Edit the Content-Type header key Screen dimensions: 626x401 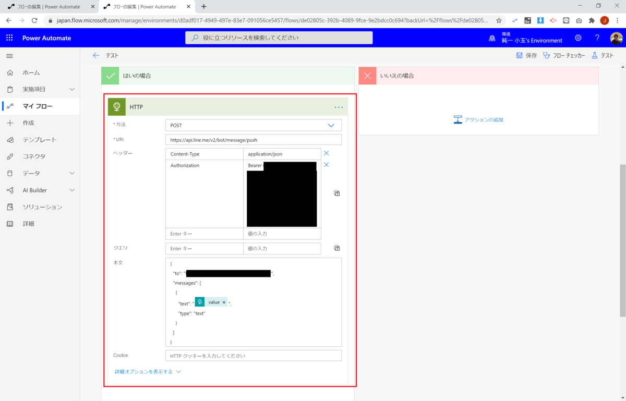click(204, 154)
